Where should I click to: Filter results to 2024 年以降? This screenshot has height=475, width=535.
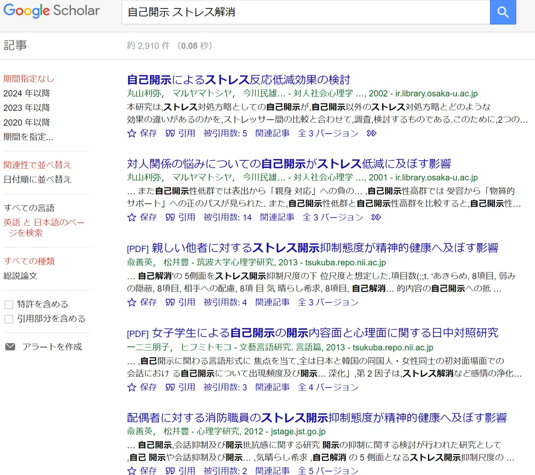[27, 93]
